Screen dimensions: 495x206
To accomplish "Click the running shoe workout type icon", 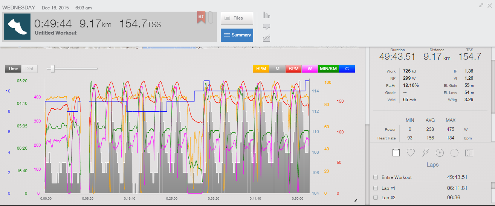I will click(x=17, y=26).
